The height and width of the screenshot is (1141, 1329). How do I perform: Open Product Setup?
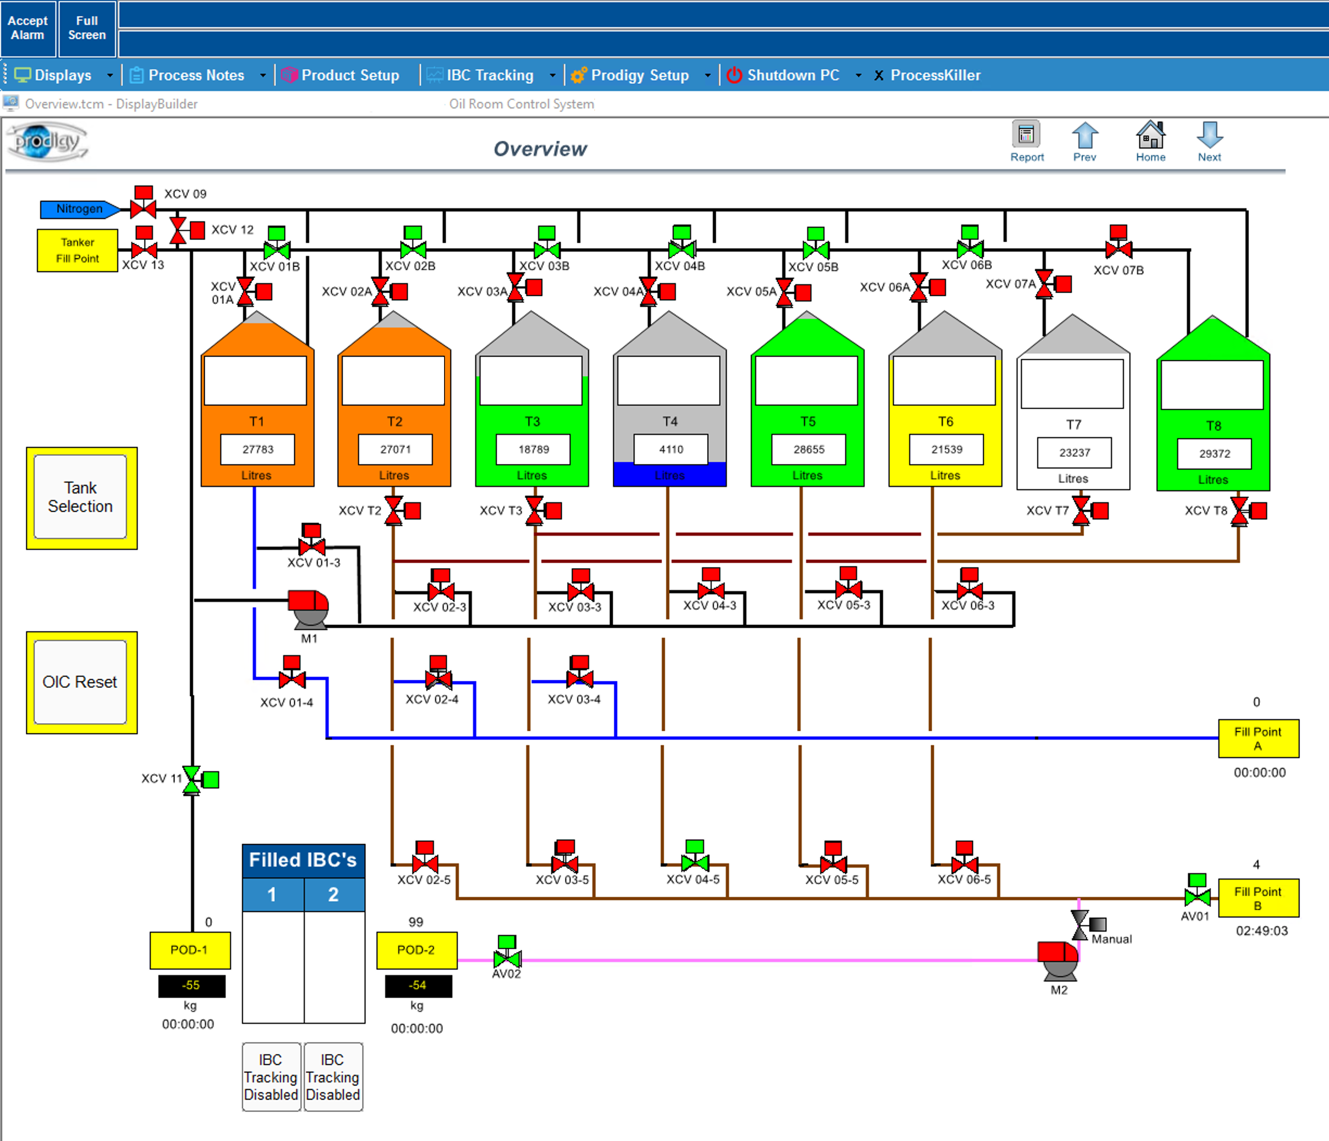340,76
